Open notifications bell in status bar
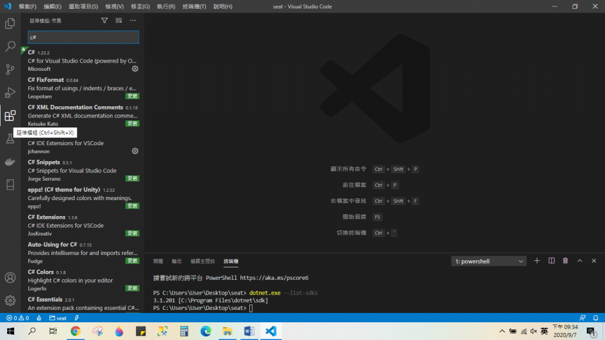This screenshot has width=605, height=340. 596,318
